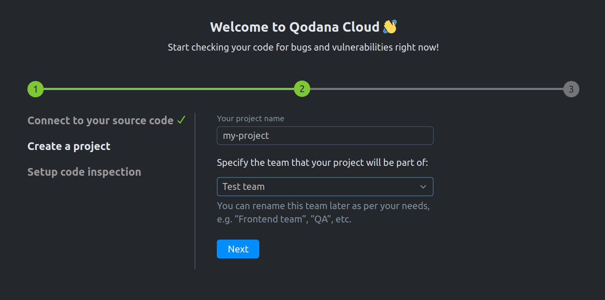This screenshot has width=605, height=300.
Task: Click the green checkmark next to source code step
Action: (x=181, y=119)
